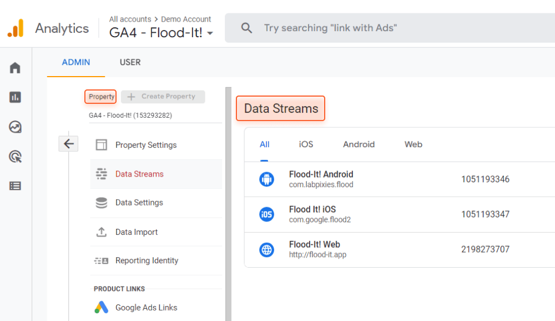Click stream ID 1051193347

pyautogui.click(x=485, y=214)
